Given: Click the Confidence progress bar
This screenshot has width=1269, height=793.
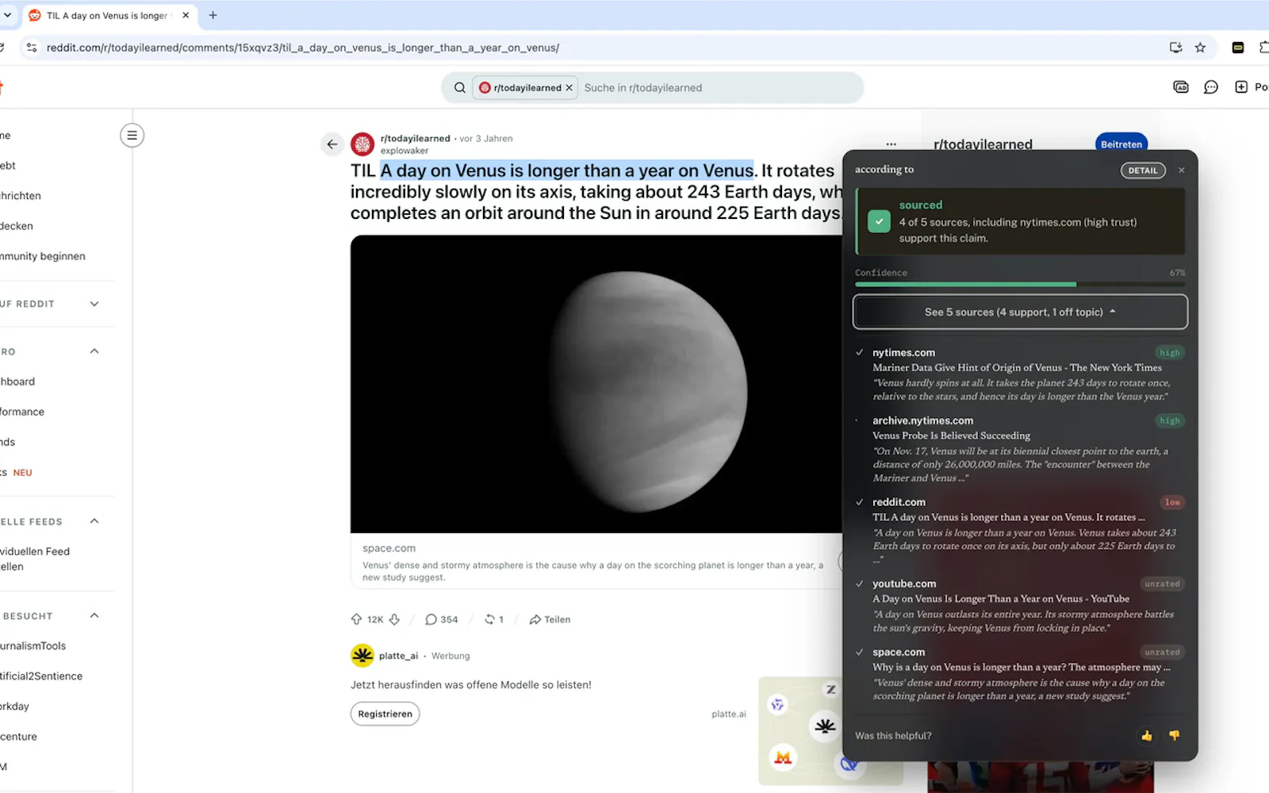Looking at the screenshot, I should (1020, 284).
